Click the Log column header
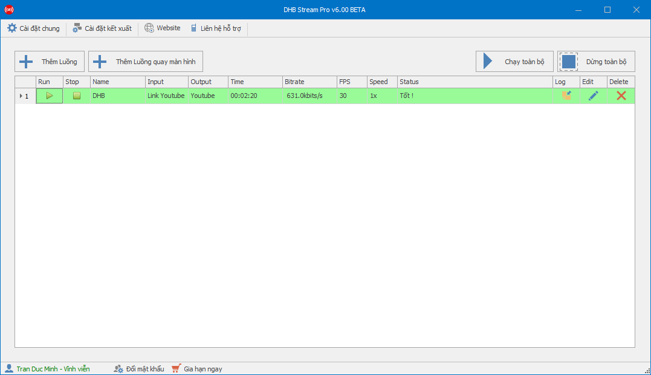Viewport: 651px width, 375px height. click(566, 82)
